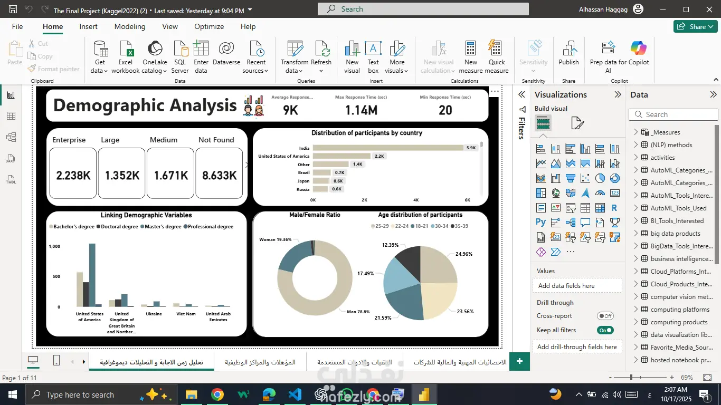The height and width of the screenshot is (405, 721).
Task: Add a new report page with plus button
Action: [519, 361]
